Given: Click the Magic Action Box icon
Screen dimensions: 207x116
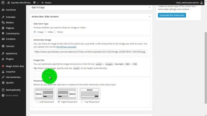Looking at the screenshot, I should tap(3, 66).
